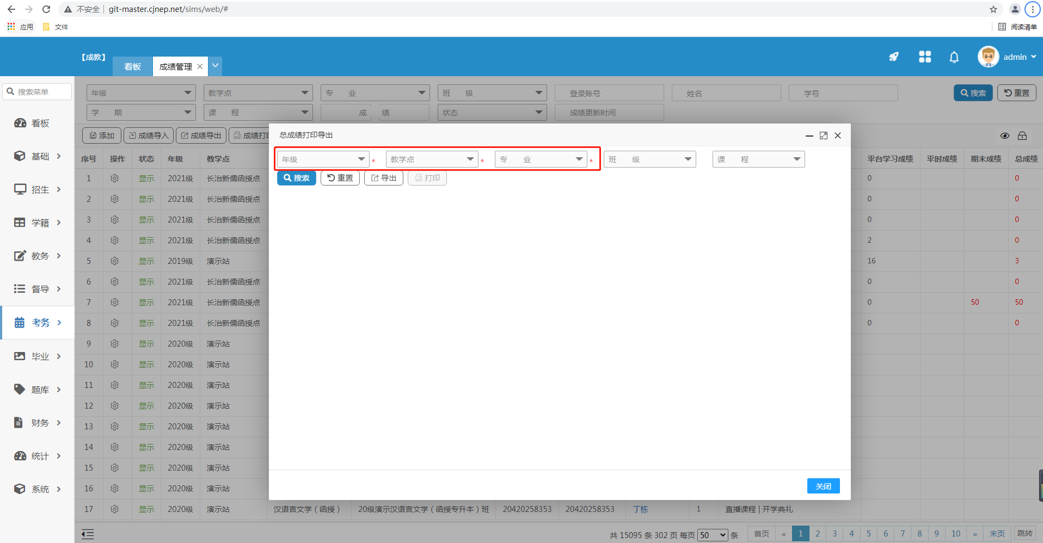
Task: Switch to the 看板 tab
Action: (132, 66)
